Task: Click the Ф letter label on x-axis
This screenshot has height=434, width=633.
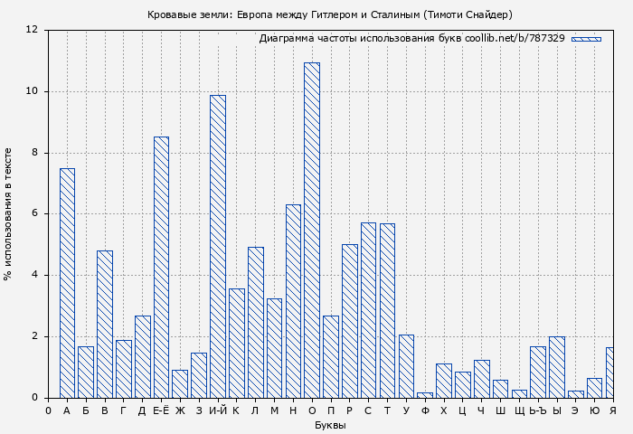Action: point(425,410)
